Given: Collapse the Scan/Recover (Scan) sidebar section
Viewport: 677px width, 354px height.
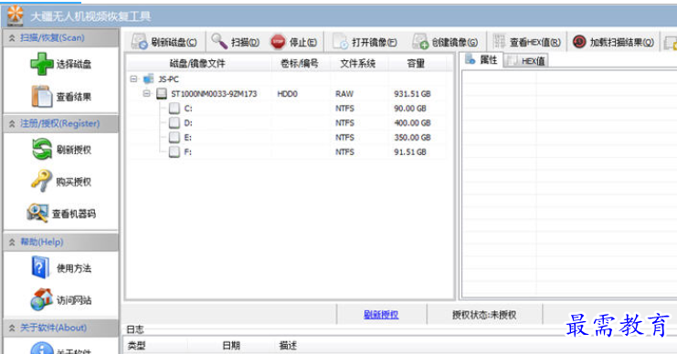Looking at the screenshot, I should point(12,38).
